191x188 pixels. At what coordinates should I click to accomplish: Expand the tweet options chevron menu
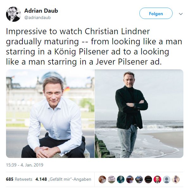[x=181, y=14]
